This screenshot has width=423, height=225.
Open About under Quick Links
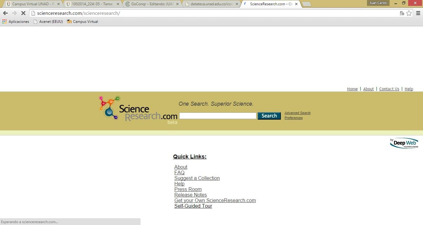click(x=181, y=167)
